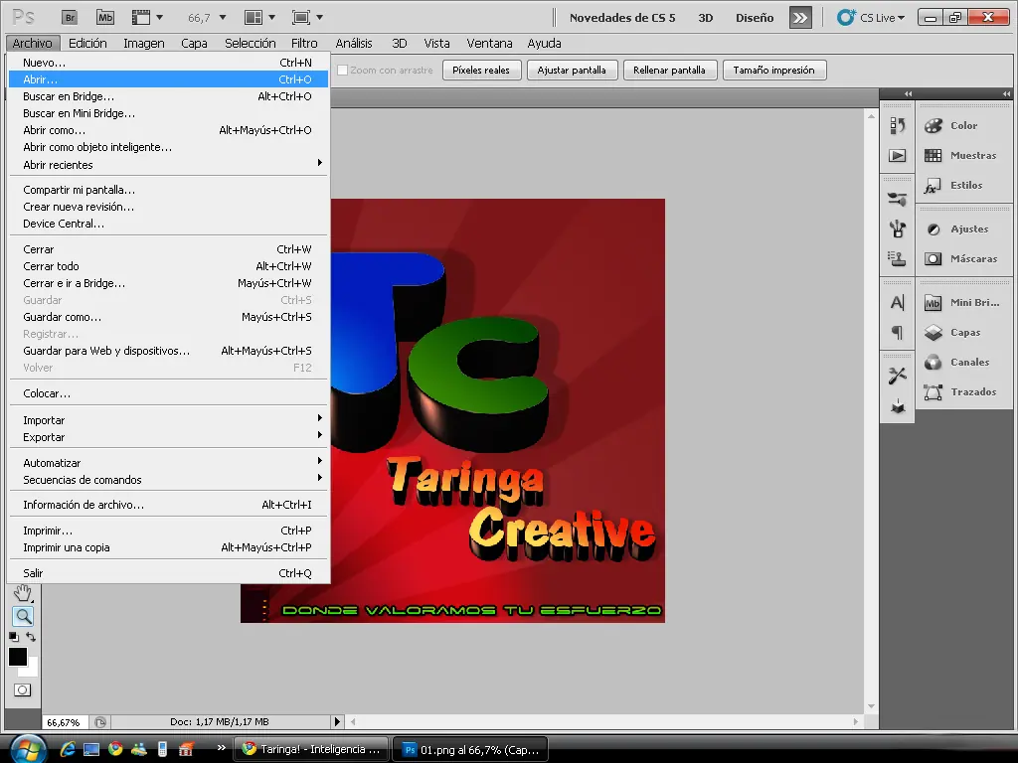
Task: Expand Secuencias de comandos submenu
Action: coord(168,480)
